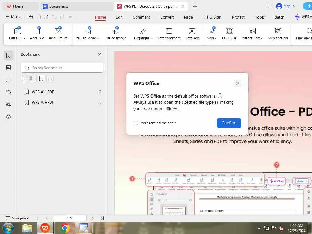Close the WPS Office dialog

click(x=237, y=83)
